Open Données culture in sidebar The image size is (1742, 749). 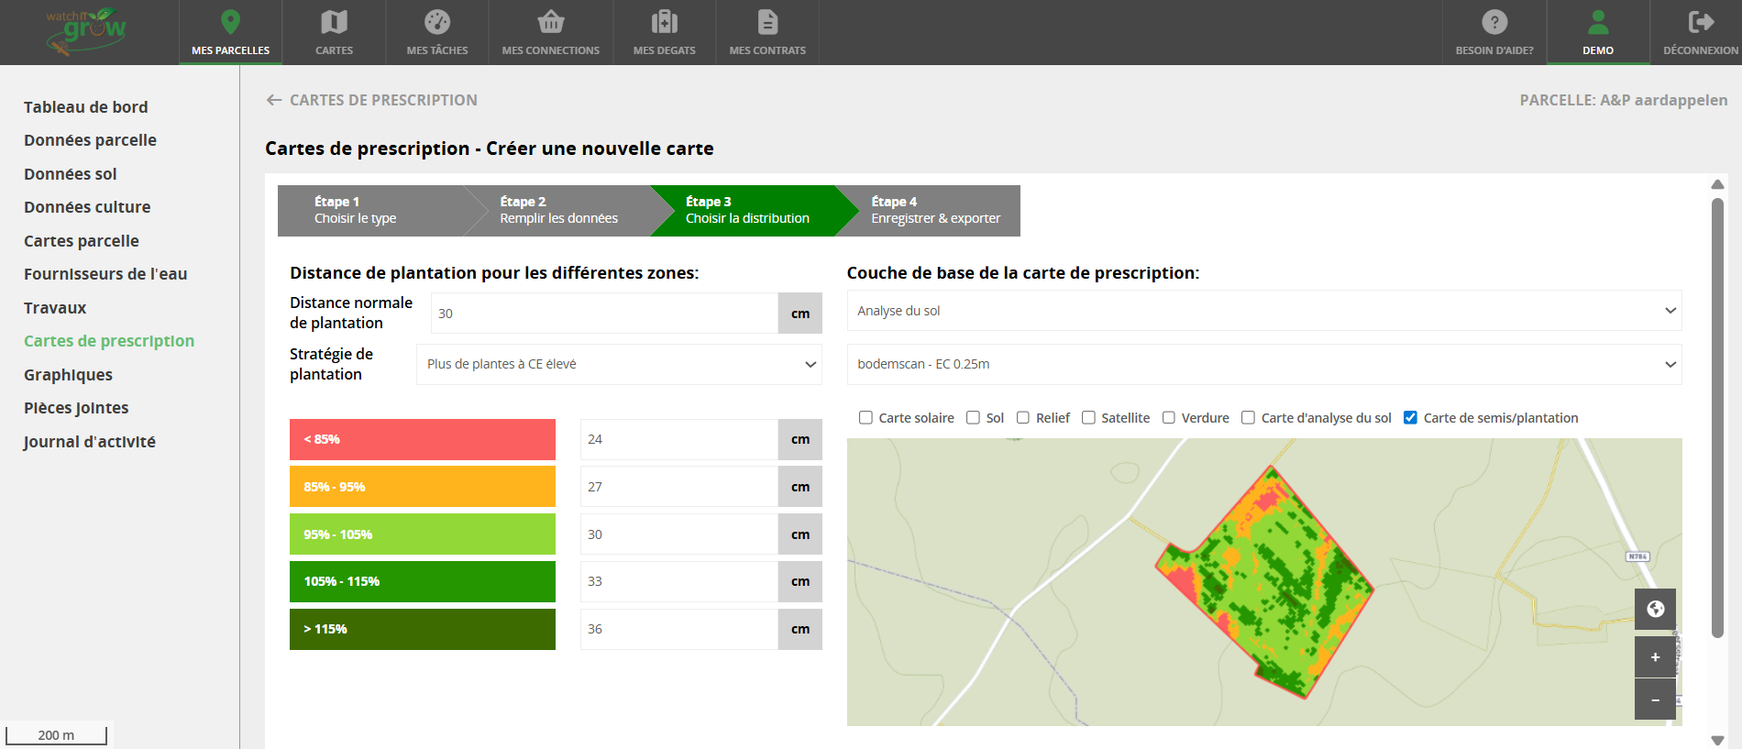87,207
